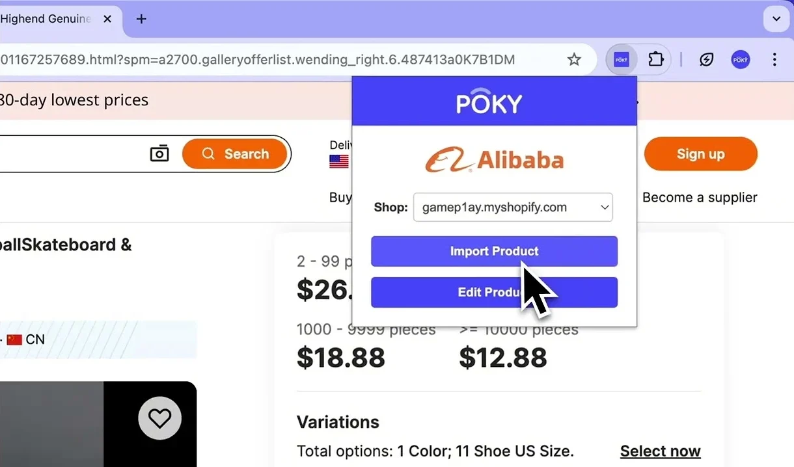
Task: Open Chrome's three-dot menu
Action: [x=774, y=59]
